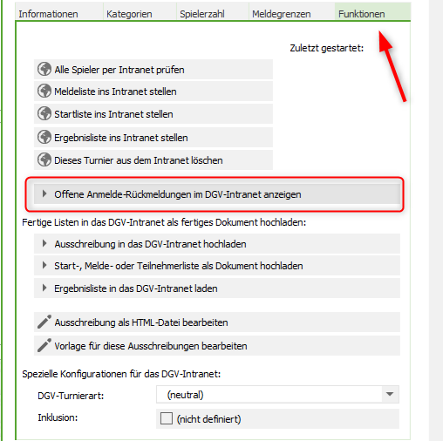
Task: Expand Ergebnisliste in das DGV-Intranet laden arrow
Action: coord(44,288)
